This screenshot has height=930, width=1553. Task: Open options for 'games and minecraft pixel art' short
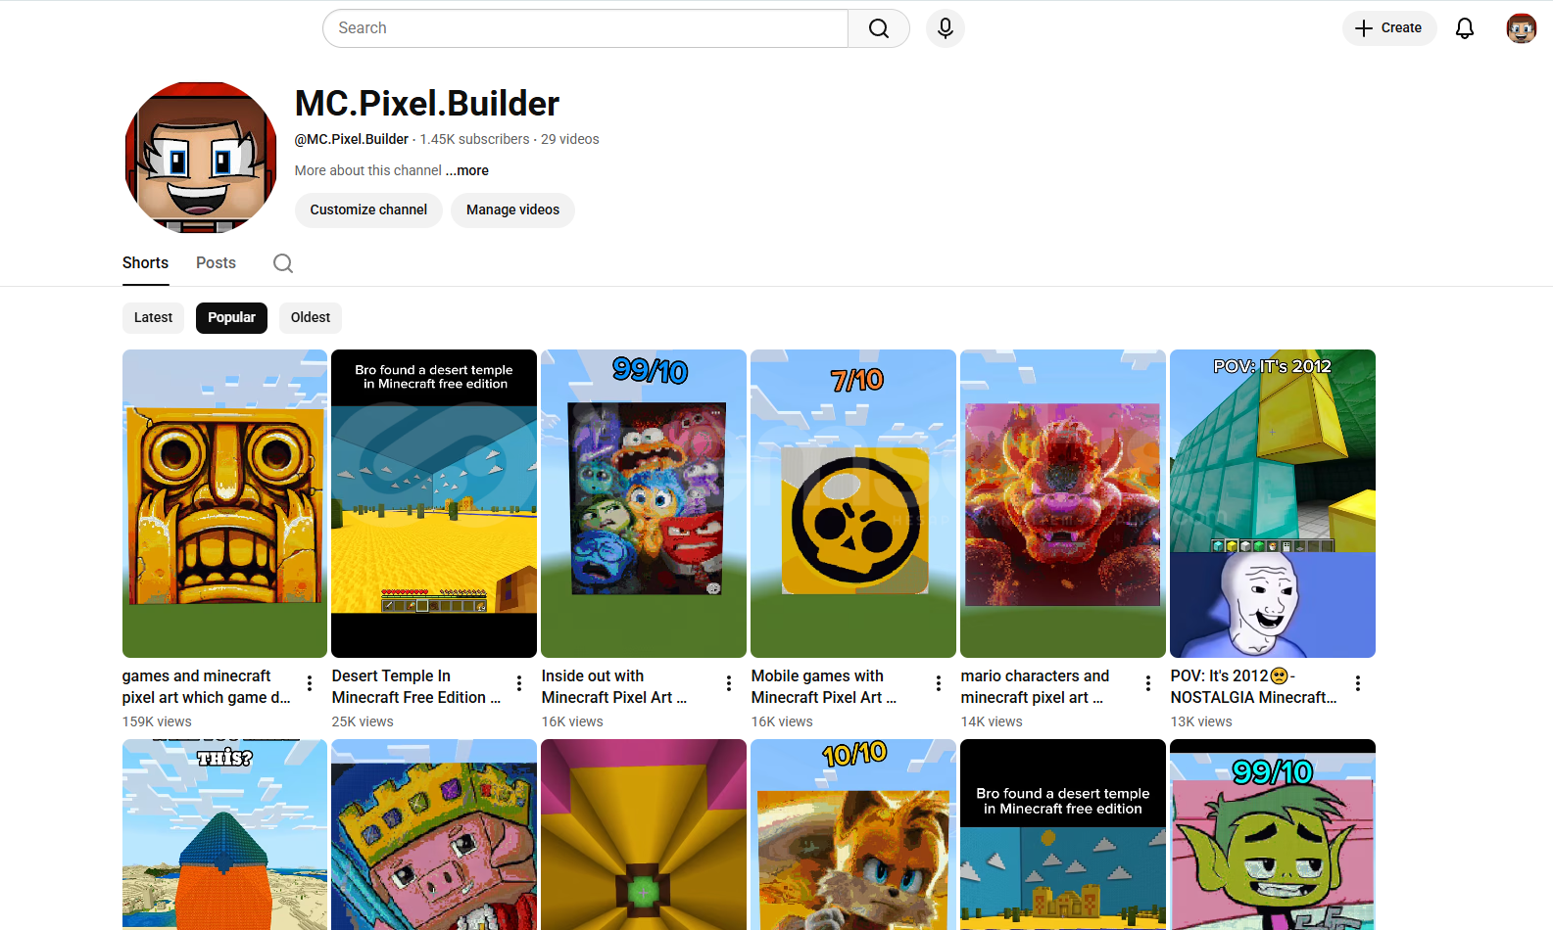click(x=310, y=683)
